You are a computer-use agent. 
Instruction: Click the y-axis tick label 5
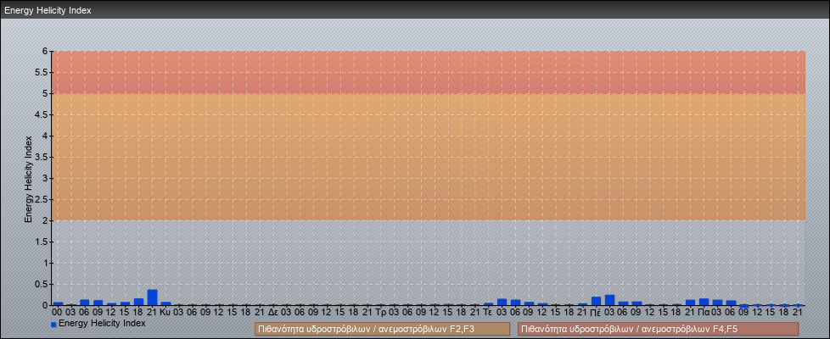tap(45, 93)
